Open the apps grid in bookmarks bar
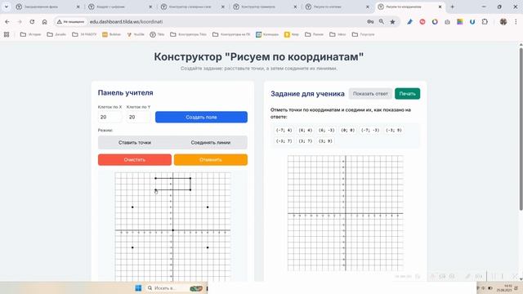This screenshot has height=294, width=523. click(x=7, y=34)
